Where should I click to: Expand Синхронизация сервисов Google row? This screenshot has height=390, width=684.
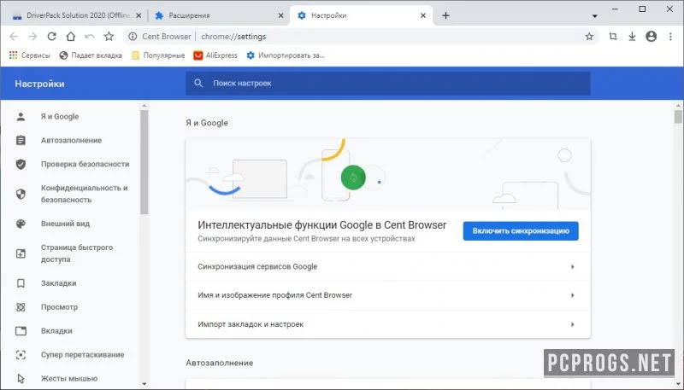click(388, 266)
